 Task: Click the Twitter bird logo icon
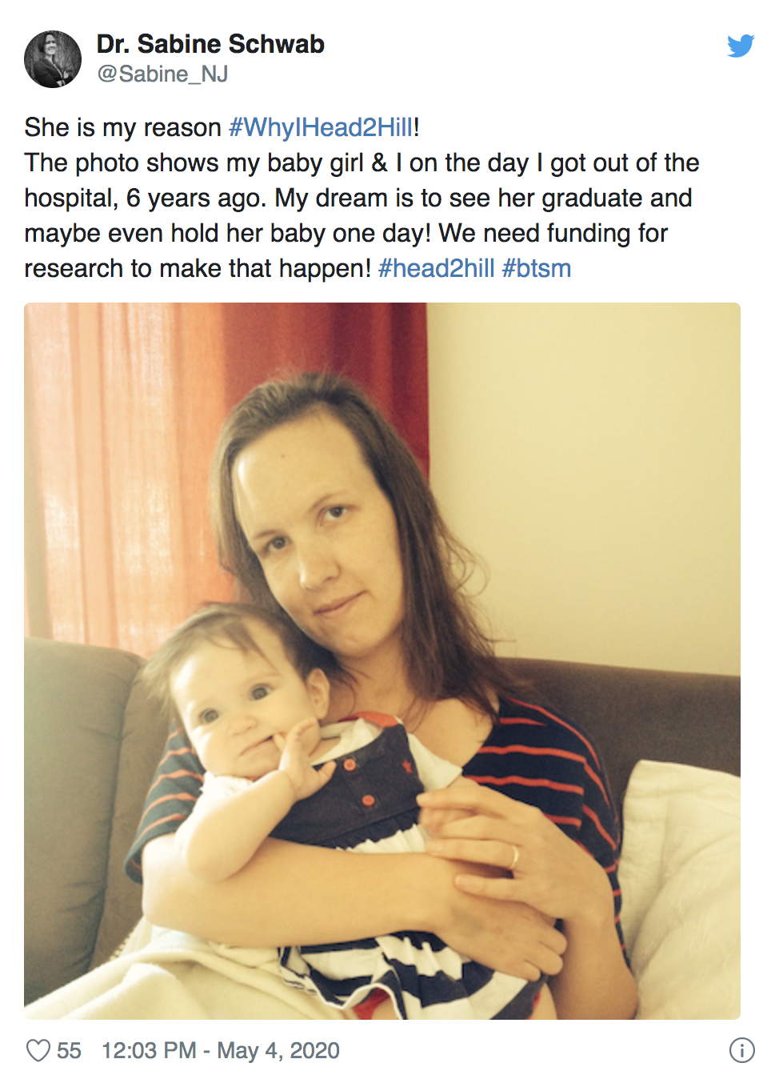point(741,46)
